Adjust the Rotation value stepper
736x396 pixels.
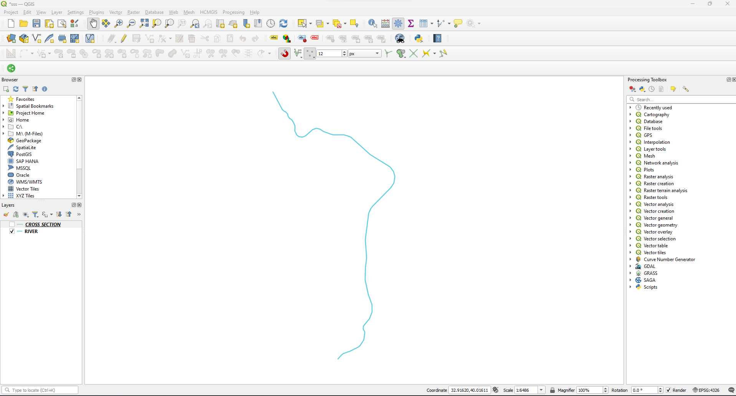[660, 390]
